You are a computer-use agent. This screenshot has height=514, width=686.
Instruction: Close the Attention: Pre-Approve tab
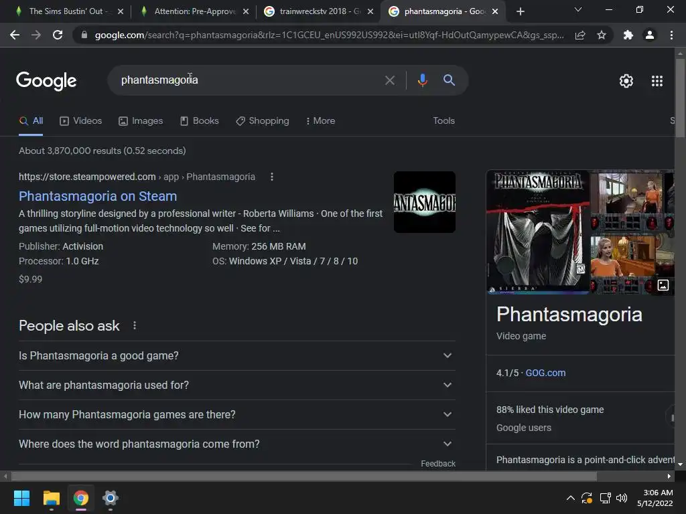(246, 11)
